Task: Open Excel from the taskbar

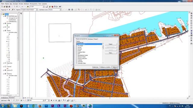Action: 34,106
